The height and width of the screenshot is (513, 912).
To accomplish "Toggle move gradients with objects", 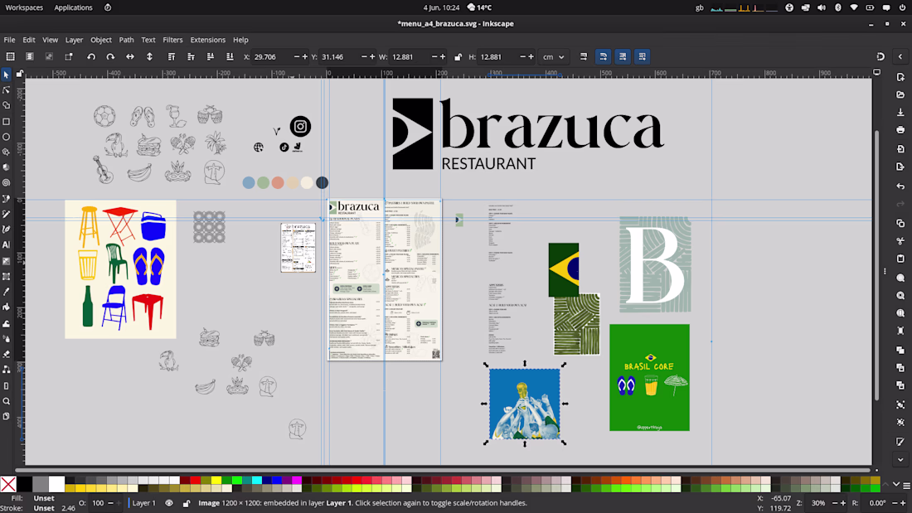I will click(x=623, y=56).
